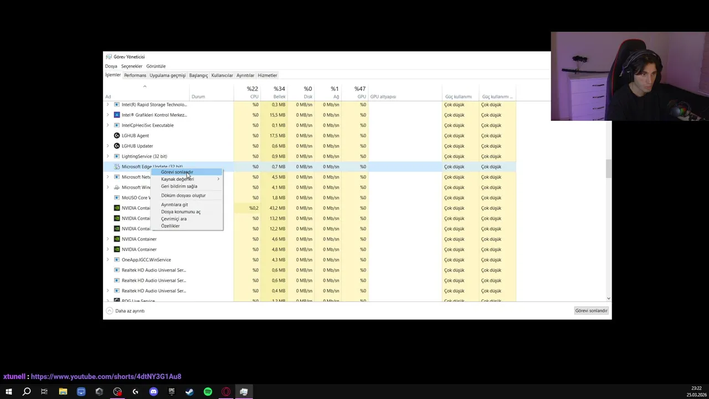Click the Görev Yöneticisi title bar icon

pyautogui.click(x=109, y=57)
